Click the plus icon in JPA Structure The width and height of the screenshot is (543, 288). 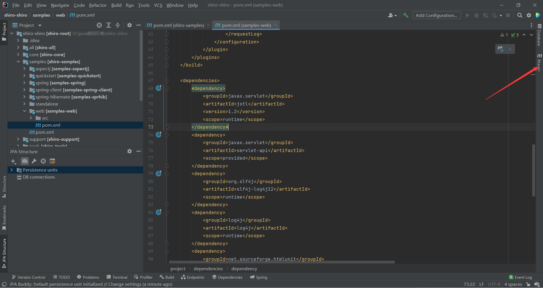tap(13, 161)
